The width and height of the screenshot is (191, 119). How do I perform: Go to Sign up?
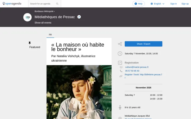coord(185,4)
